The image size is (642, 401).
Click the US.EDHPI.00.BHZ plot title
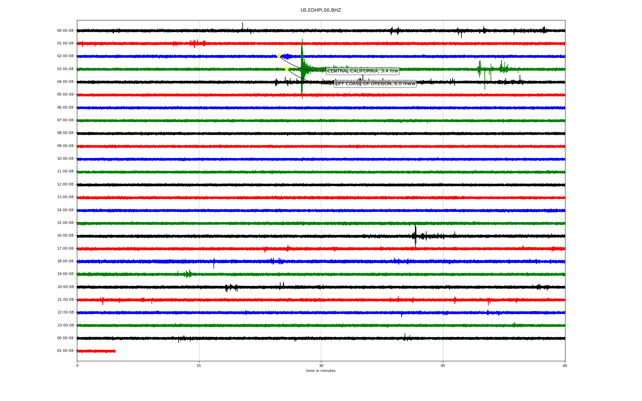[x=321, y=10]
